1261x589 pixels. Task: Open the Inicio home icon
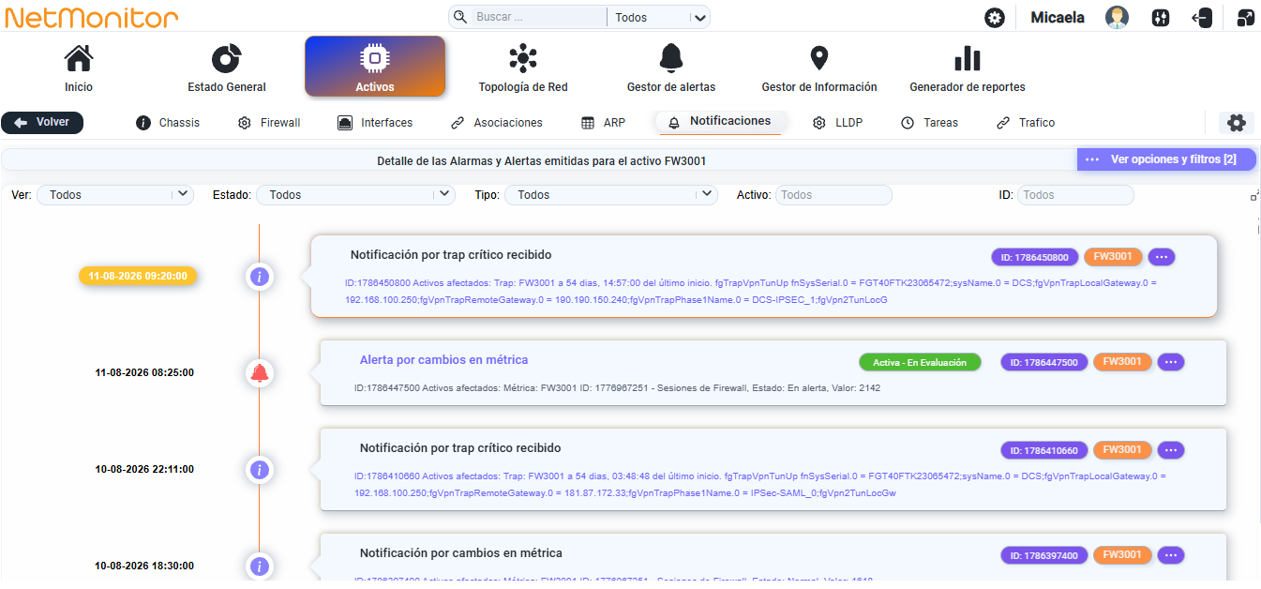(x=79, y=58)
